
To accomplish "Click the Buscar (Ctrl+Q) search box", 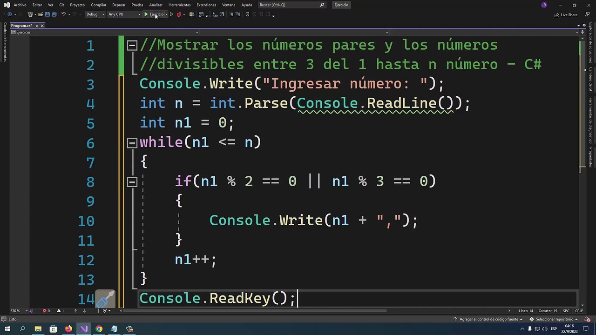I will [x=292, y=5].
